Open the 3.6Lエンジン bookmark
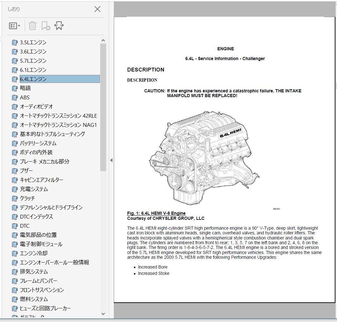 coord(33,52)
